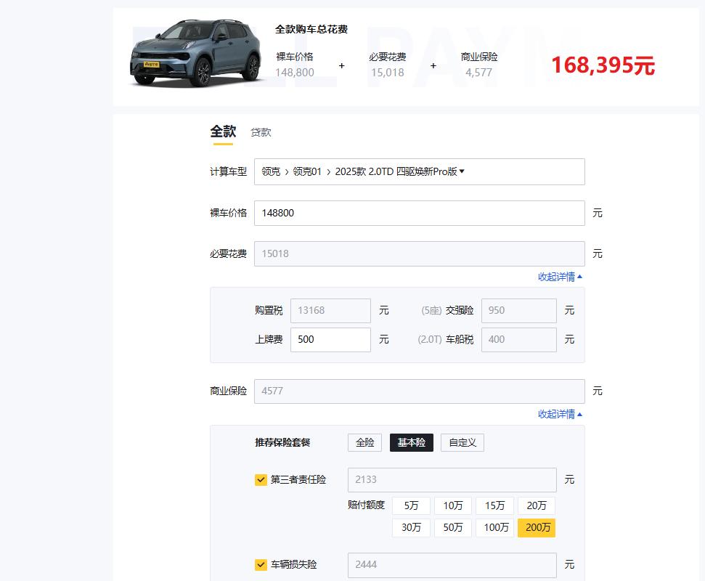This screenshot has width=705, height=581.
Task: Click the dropdown arrow after 四驱焕新Pro版
Action: pyautogui.click(x=462, y=171)
